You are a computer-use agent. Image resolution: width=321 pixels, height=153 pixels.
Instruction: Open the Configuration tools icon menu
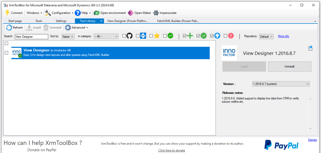[x=48, y=13]
